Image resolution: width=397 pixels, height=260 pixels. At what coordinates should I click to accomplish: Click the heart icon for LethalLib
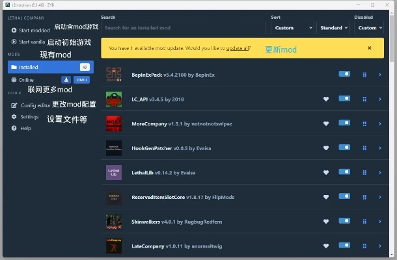click(x=326, y=172)
